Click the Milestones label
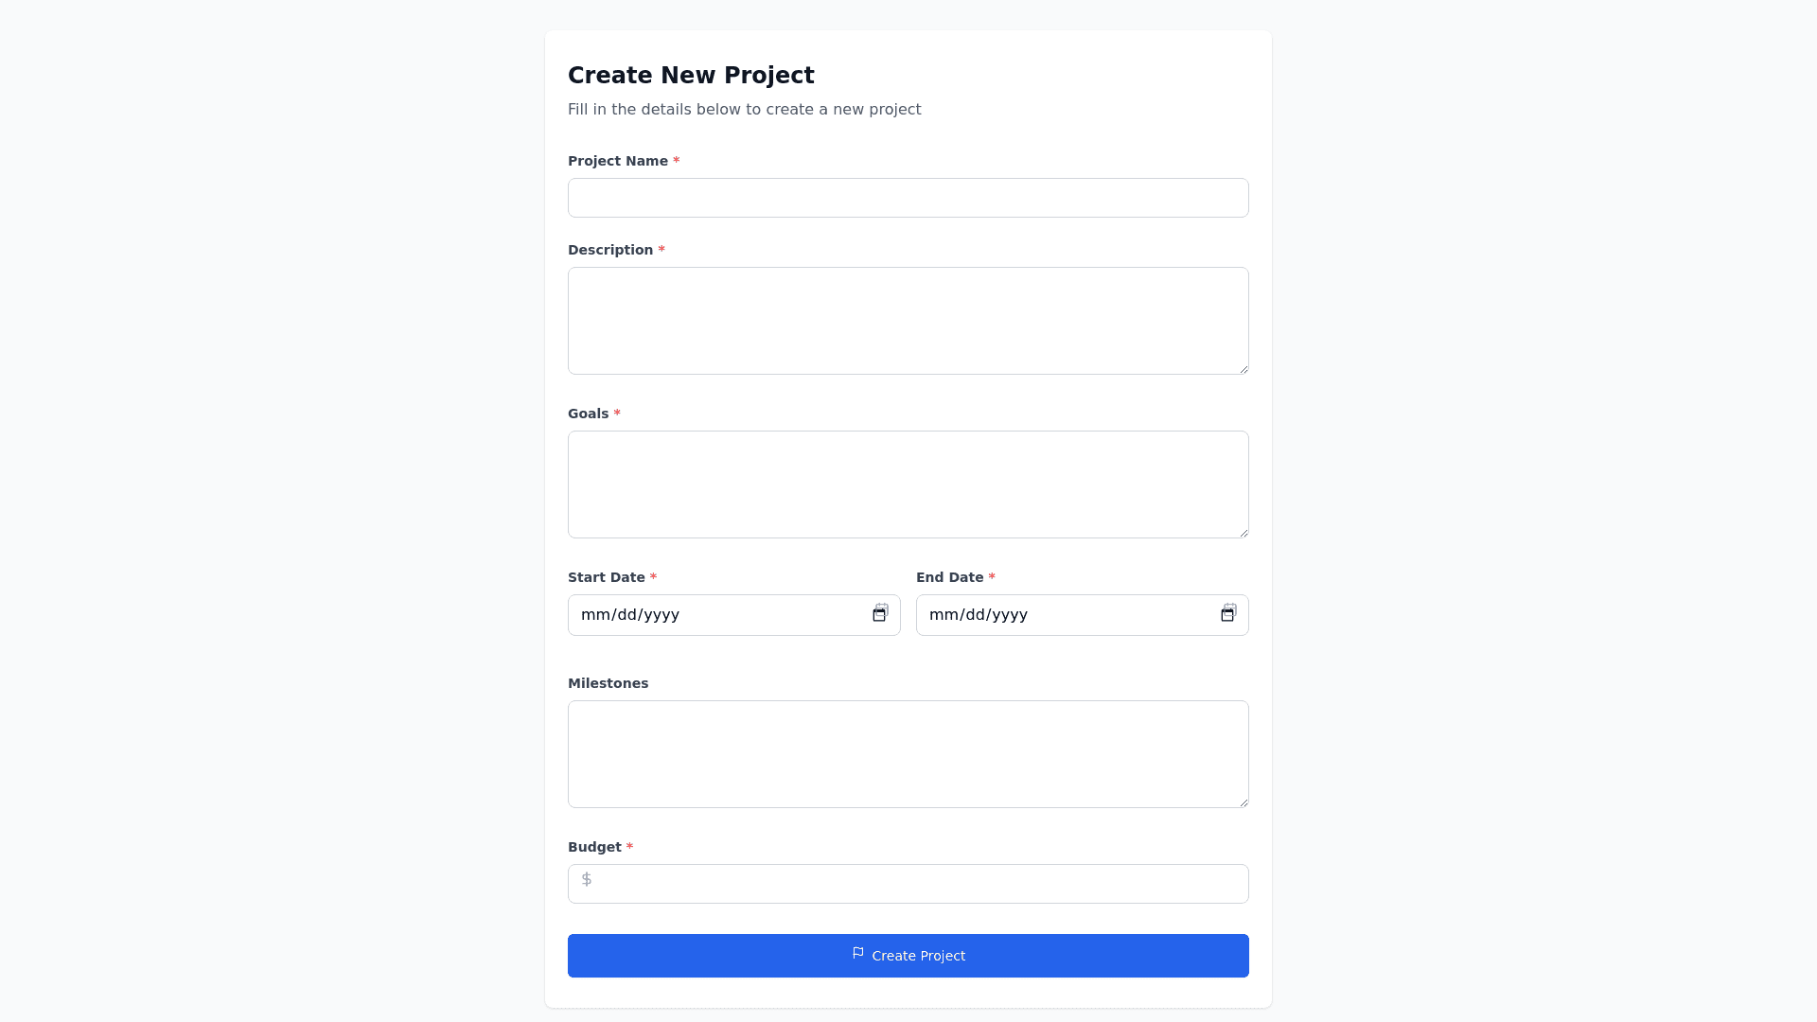Screen dimensions: 1817x1022 [x=608, y=682]
